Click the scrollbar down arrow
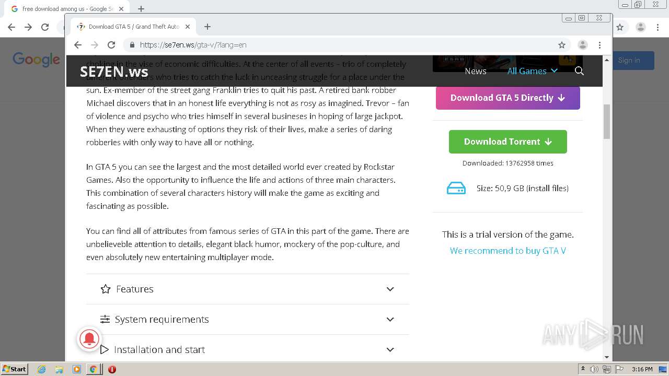669x376 pixels. [x=607, y=357]
